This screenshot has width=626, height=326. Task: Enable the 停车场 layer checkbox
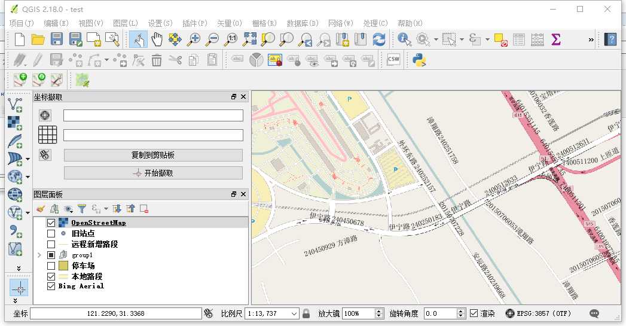(51, 266)
